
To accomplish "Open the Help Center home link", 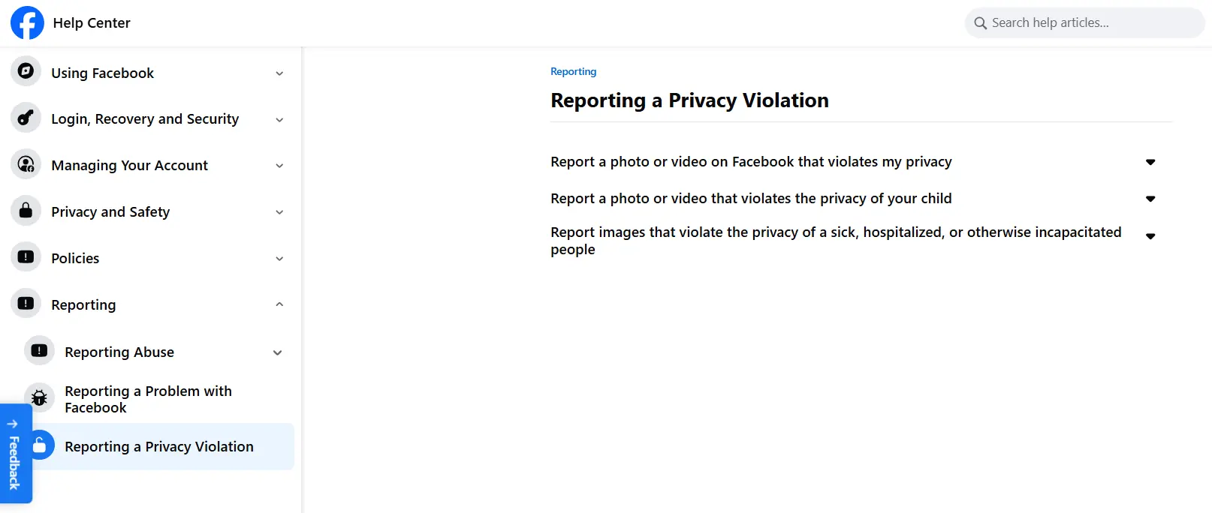I will (x=92, y=23).
